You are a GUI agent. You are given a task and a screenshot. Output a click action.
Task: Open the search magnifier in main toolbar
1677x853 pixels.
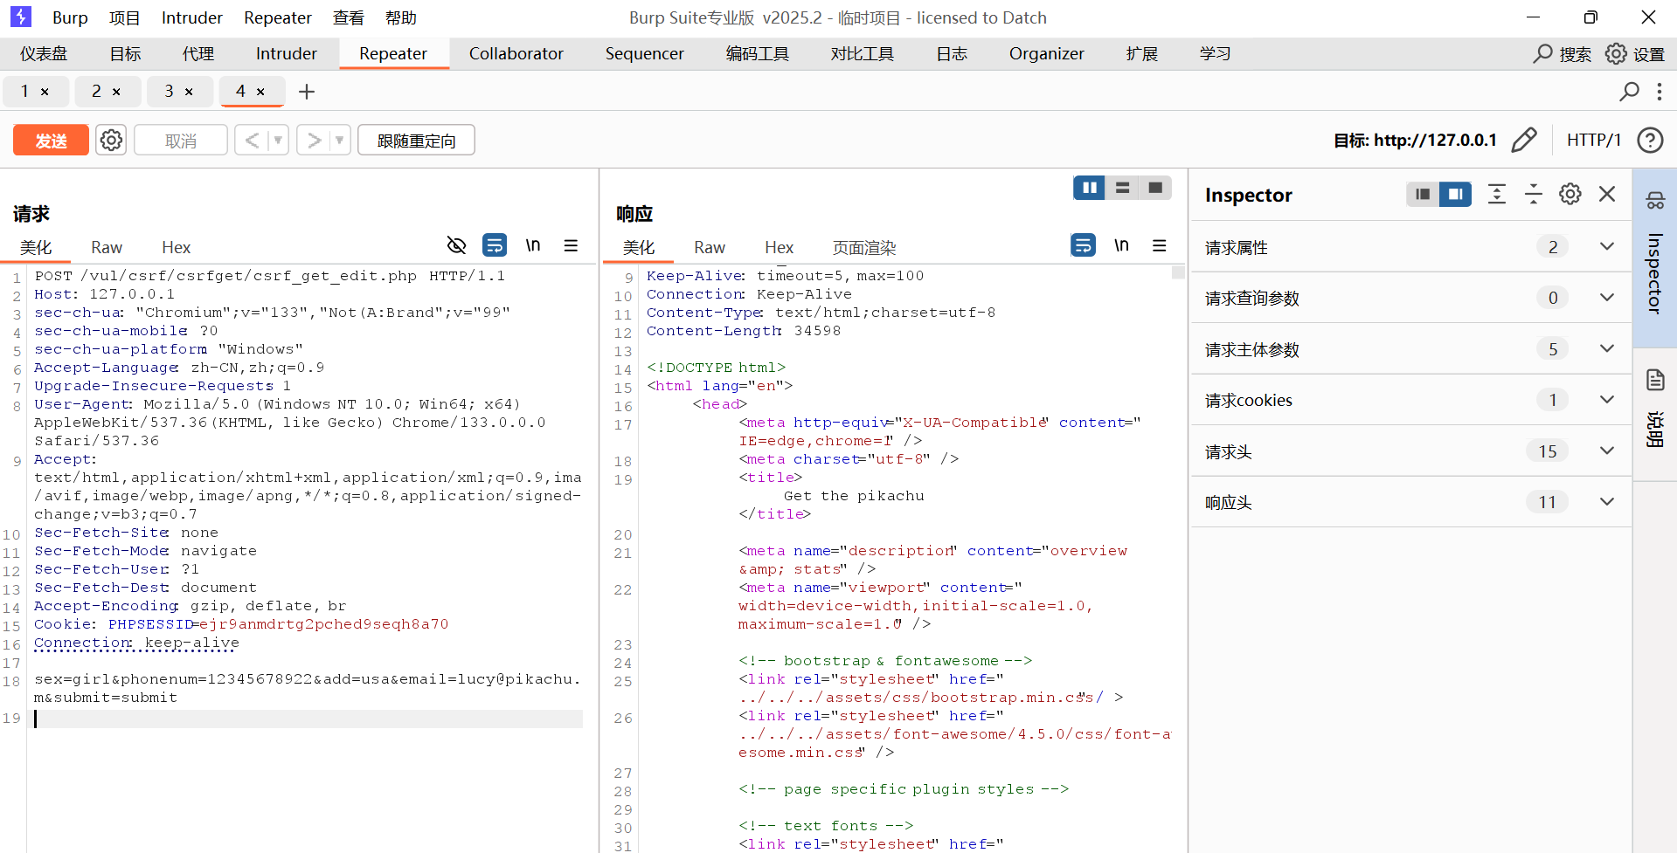pyautogui.click(x=1543, y=53)
